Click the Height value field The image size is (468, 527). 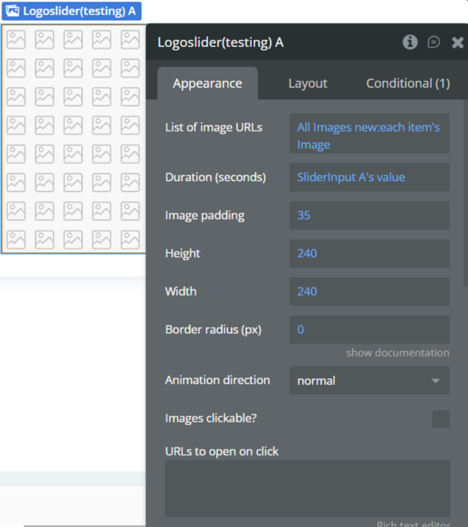[369, 253]
